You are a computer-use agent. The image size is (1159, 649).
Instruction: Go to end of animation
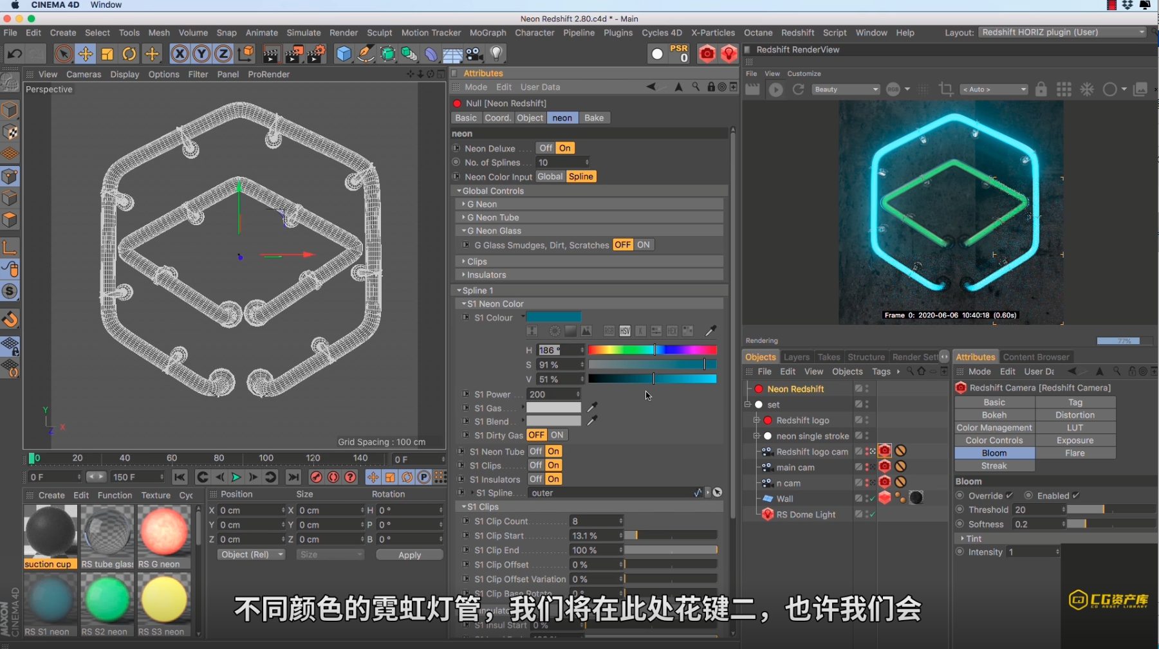point(293,477)
